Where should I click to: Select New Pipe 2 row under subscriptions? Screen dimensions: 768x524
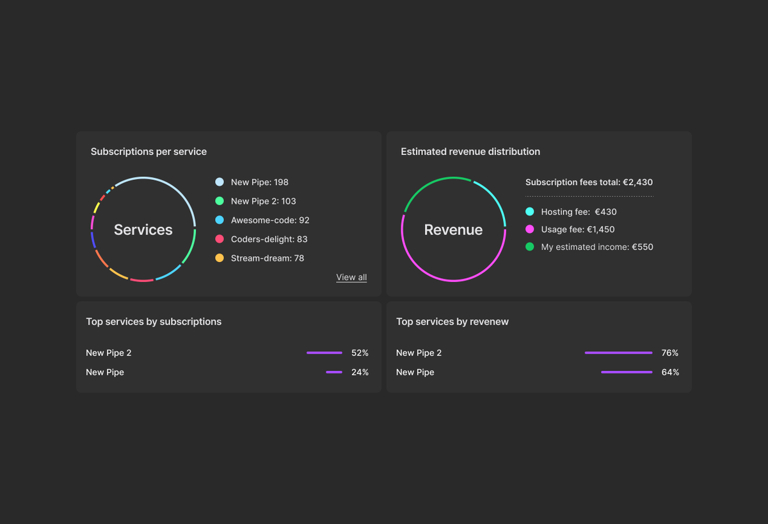tap(227, 353)
